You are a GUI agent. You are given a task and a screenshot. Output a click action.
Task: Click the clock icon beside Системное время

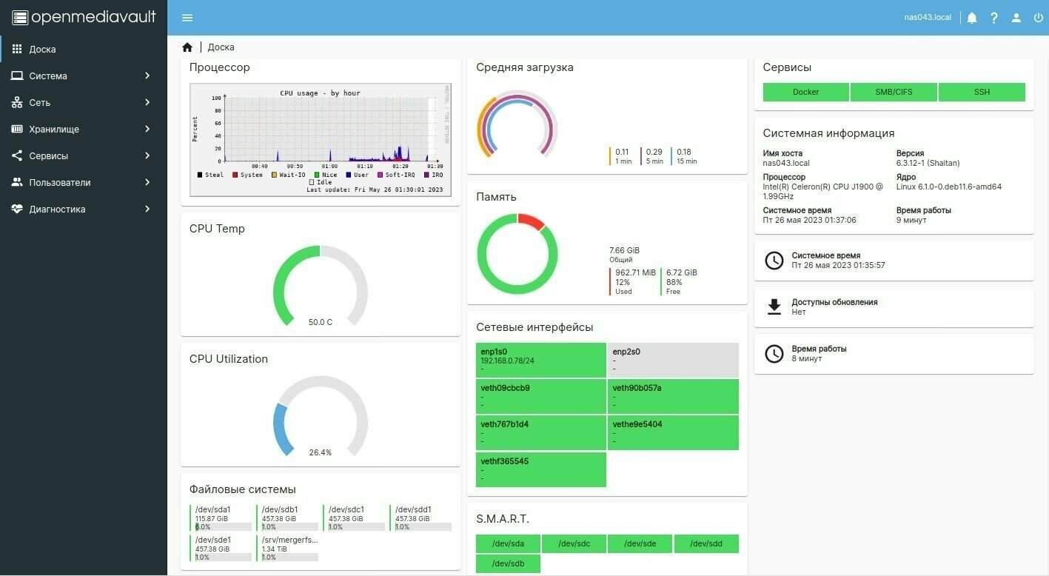[x=774, y=261]
